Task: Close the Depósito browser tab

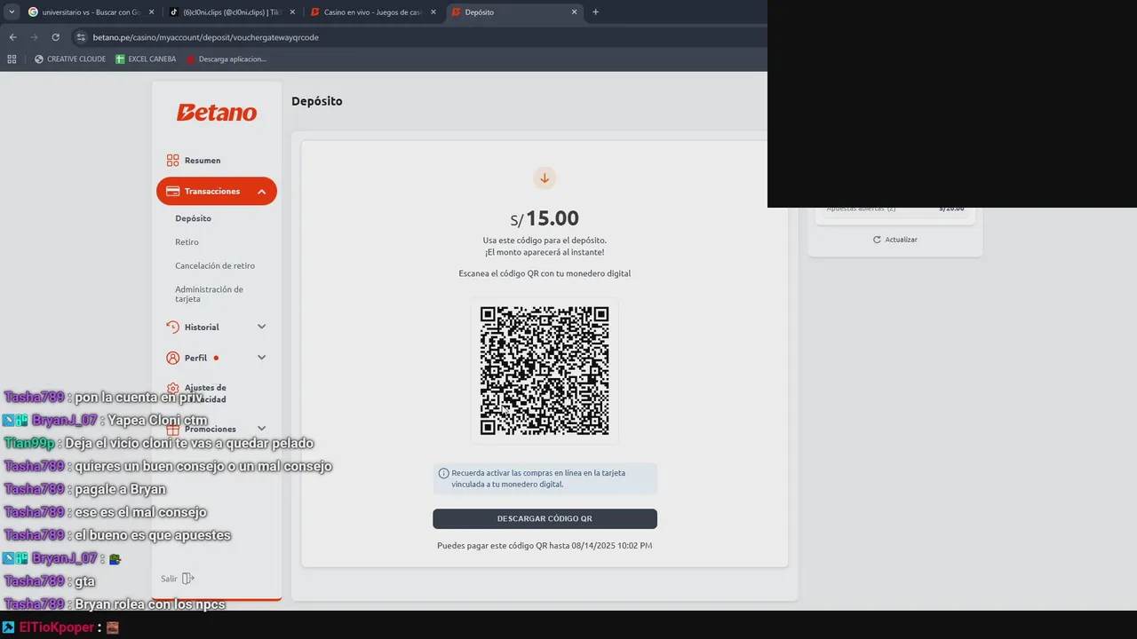Action: tap(574, 12)
